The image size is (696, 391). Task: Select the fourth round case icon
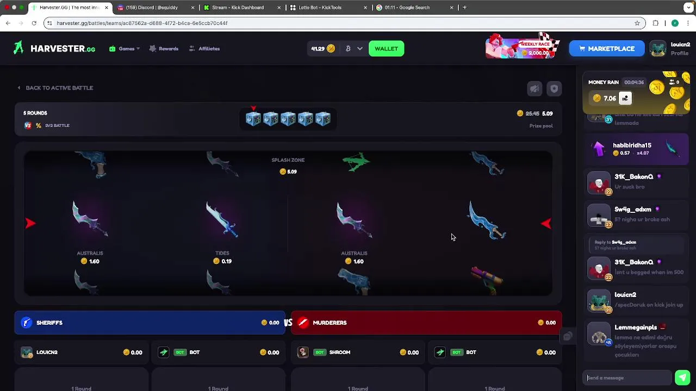point(306,119)
